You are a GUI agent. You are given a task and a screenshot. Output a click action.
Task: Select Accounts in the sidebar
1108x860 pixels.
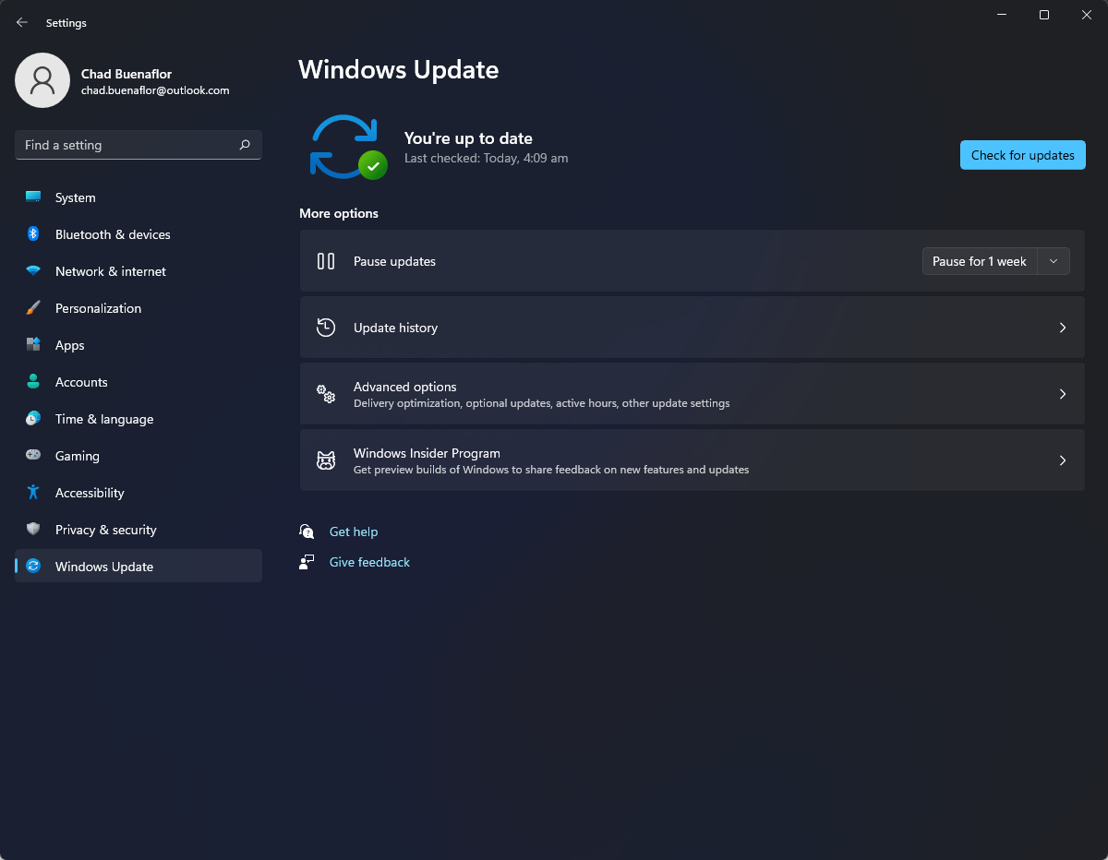[x=138, y=382]
